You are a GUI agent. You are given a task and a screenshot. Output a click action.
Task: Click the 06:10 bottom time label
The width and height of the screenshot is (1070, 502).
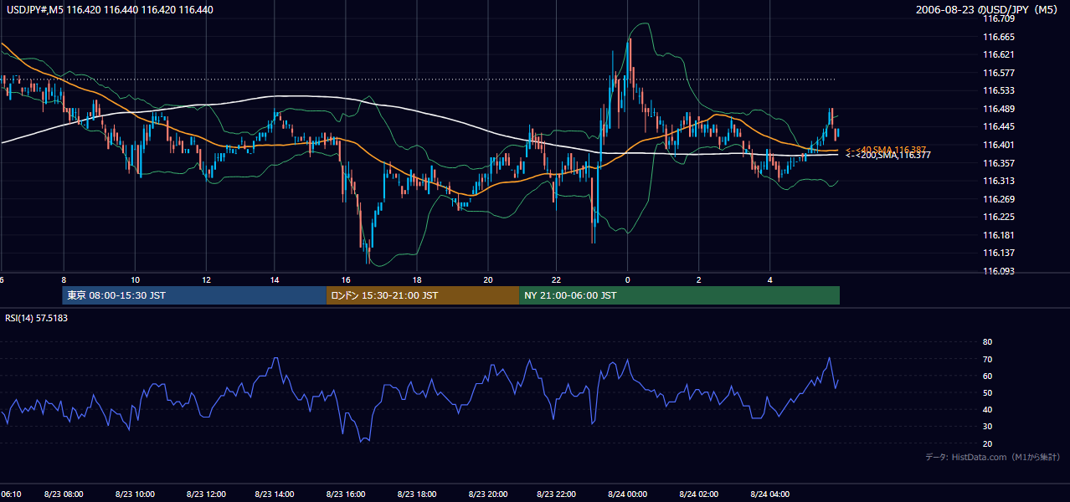(x=11, y=494)
